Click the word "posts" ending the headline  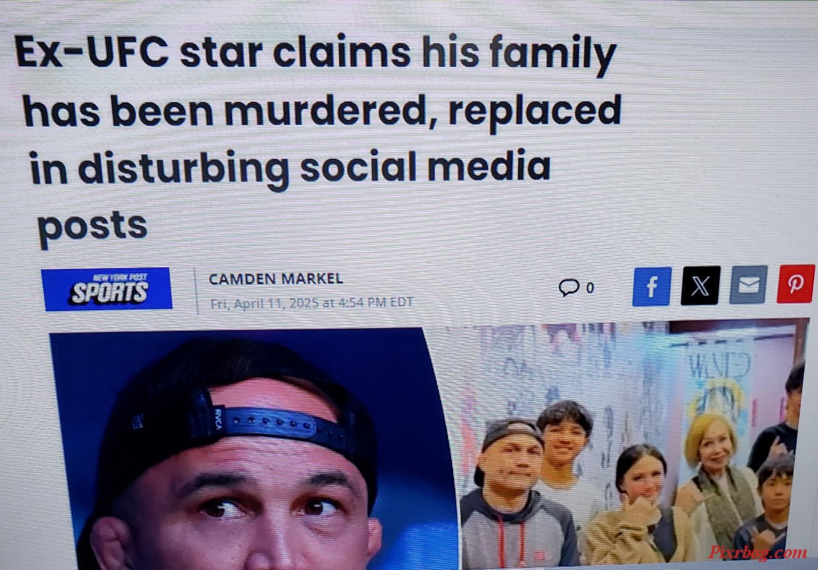pos(92,225)
